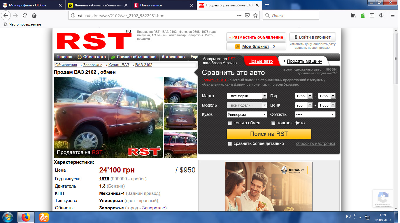Click the Renault advertisement banner
The image size is (400, 223).
(x=269, y=187)
